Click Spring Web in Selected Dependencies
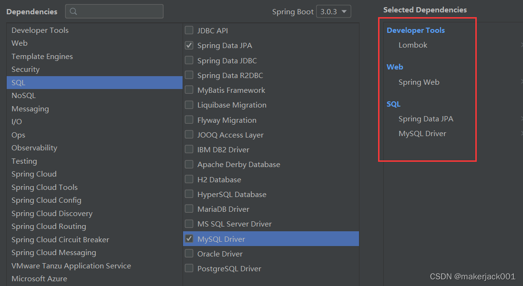Screen dimensions: 523x286 click(419, 82)
